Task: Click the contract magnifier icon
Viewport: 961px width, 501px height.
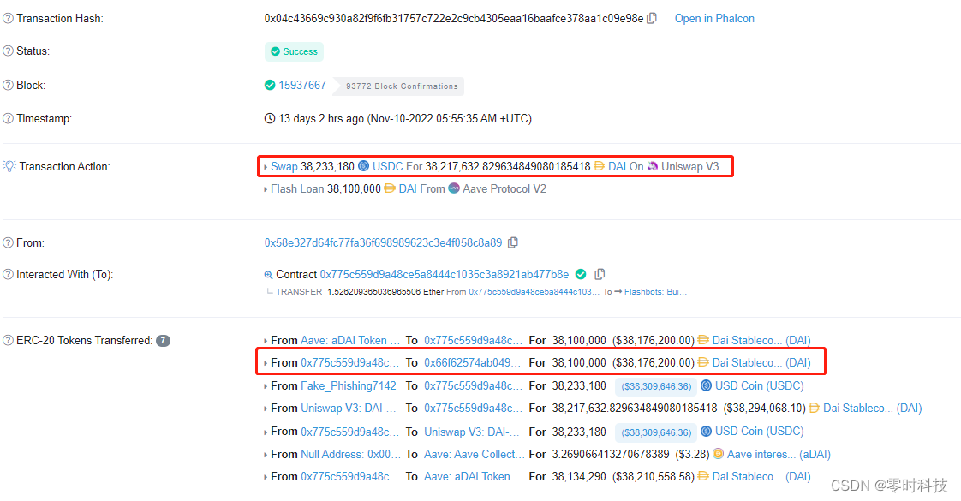Action: [268, 275]
